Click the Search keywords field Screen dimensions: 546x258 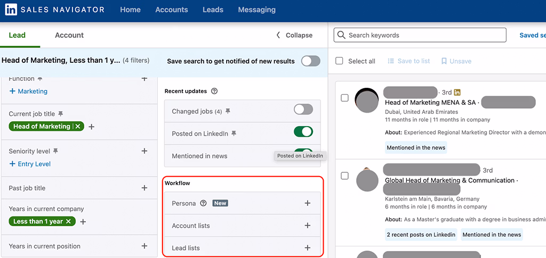(420, 35)
